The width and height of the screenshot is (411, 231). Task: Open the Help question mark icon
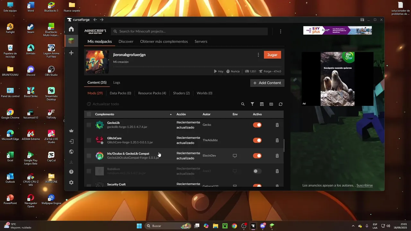[x=71, y=172]
